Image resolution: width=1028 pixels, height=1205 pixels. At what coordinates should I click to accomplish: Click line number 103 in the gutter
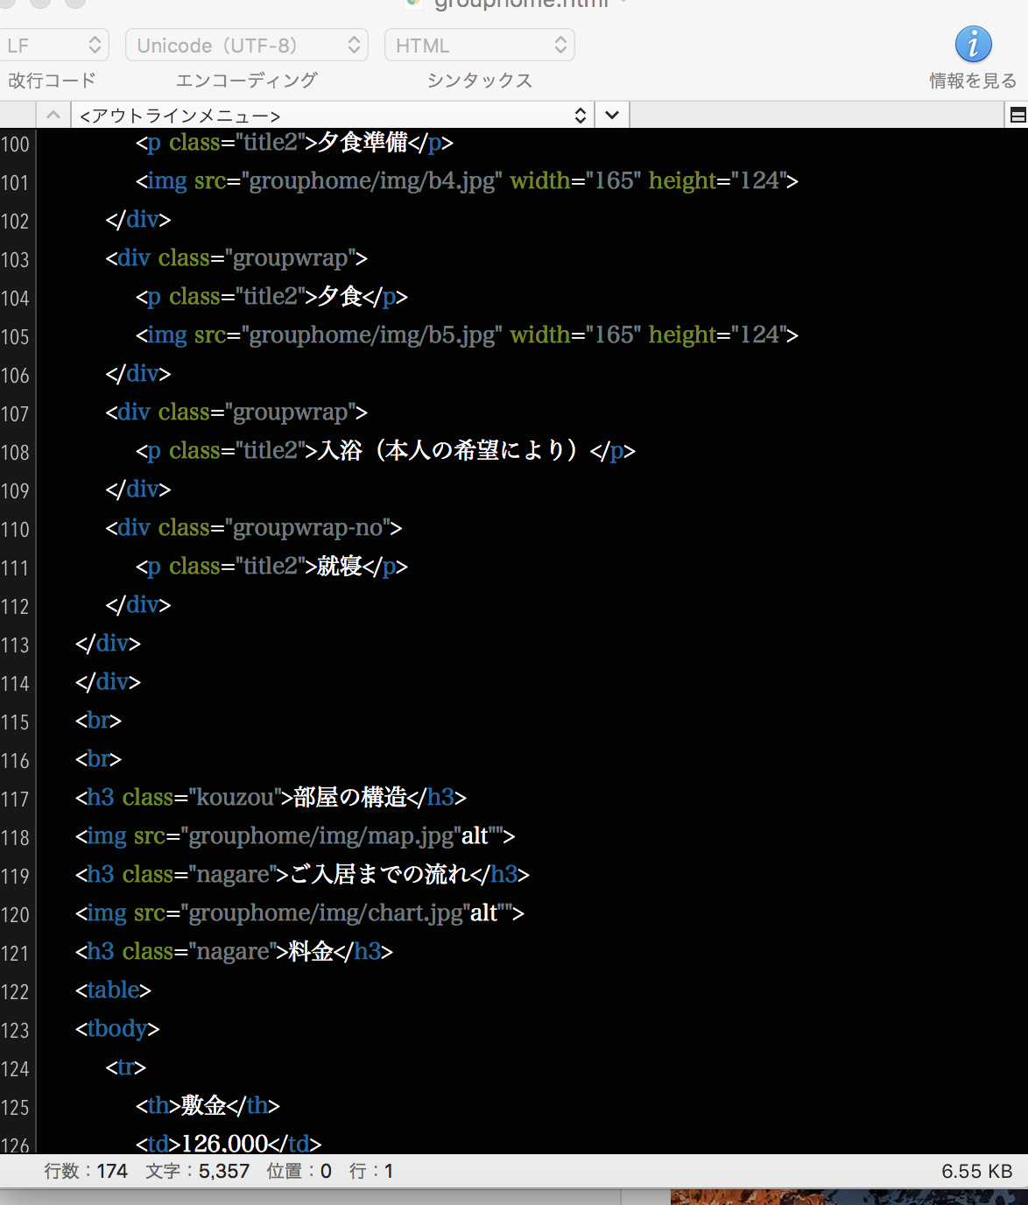pos(16,259)
